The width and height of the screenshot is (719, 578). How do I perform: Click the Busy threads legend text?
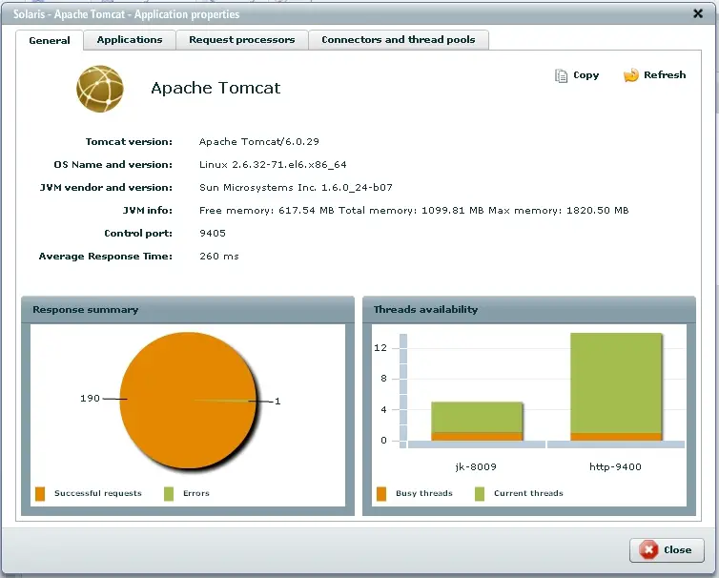pyautogui.click(x=424, y=494)
